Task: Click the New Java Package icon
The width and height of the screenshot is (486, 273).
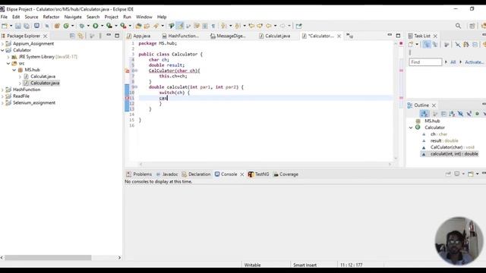Action: (x=57, y=26)
